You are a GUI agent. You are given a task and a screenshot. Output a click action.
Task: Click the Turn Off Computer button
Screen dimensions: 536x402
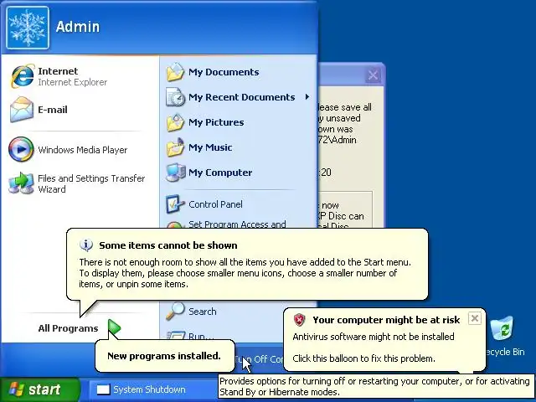click(260, 359)
